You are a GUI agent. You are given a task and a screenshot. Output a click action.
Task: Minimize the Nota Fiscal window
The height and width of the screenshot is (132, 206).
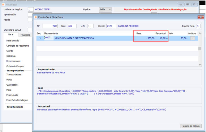181,4
